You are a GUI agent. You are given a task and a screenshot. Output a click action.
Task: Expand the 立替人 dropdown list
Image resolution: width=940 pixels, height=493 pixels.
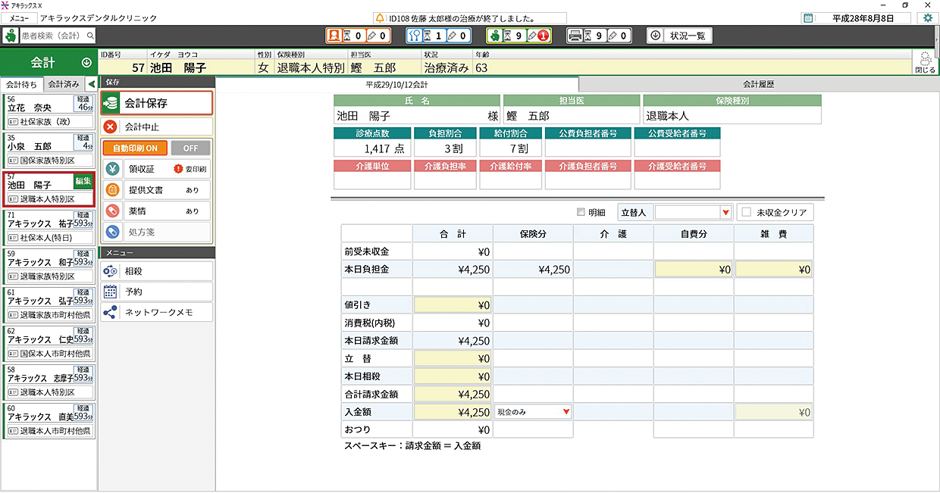pos(725,213)
